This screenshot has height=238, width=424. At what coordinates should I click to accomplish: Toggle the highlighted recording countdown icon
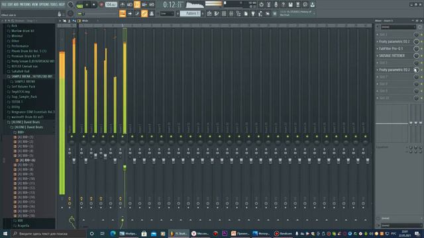[x=137, y=5]
